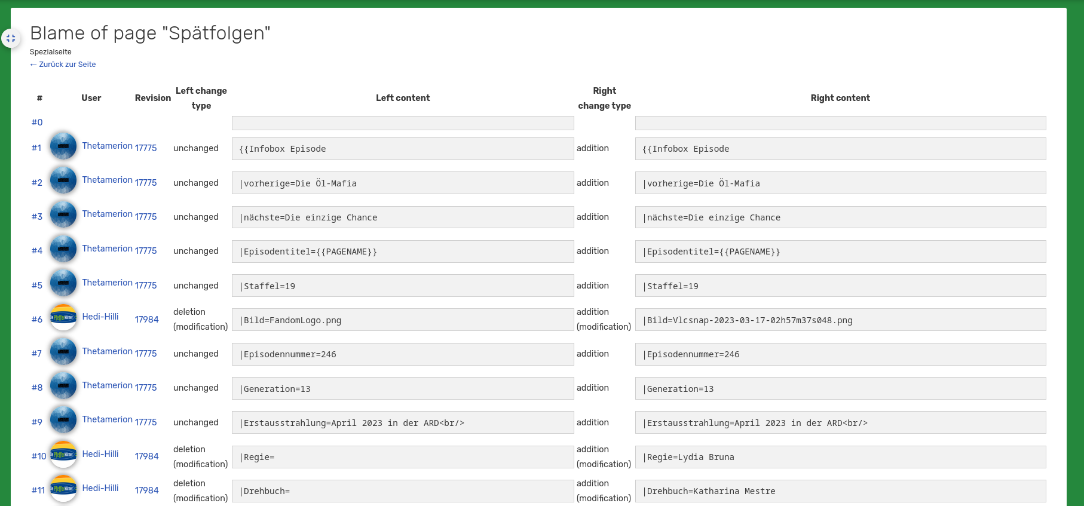Screen dimensions: 1084x506
Task: Open Thetamerion user link in row #3
Action: coord(108,214)
